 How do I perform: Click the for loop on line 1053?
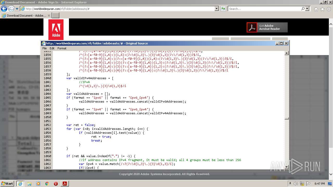pos(107,129)
